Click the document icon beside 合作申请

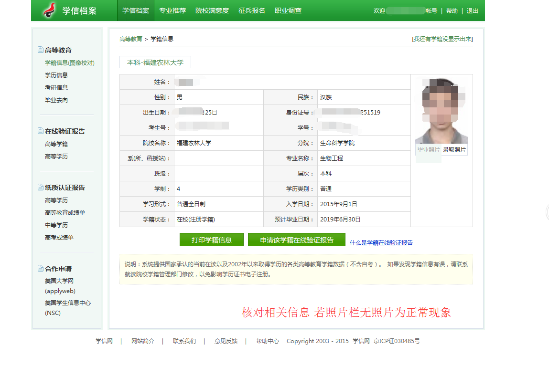click(41, 268)
